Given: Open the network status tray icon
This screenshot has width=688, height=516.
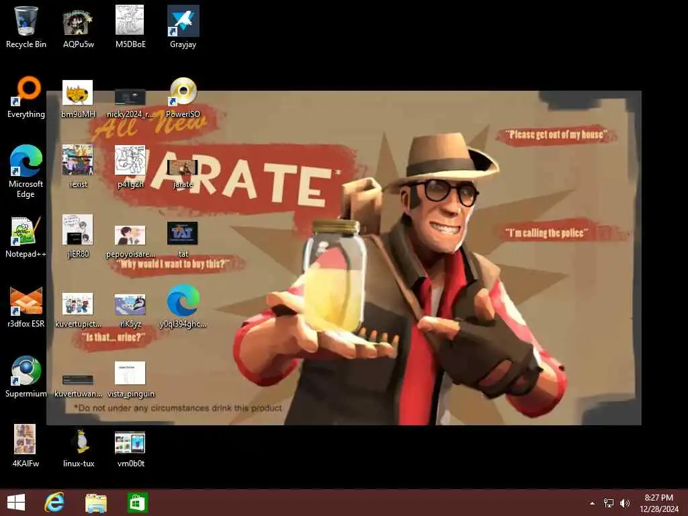Looking at the screenshot, I should (609, 503).
